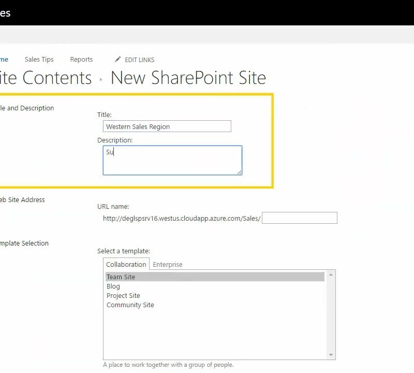Image resolution: width=414 pixels, height=373 pixels.
Task: Click the Site Contents breadcrumb heading
Action: click(x=46, y=78)
